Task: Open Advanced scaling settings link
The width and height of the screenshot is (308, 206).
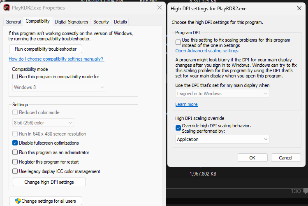Action: [x=207, y=51]
